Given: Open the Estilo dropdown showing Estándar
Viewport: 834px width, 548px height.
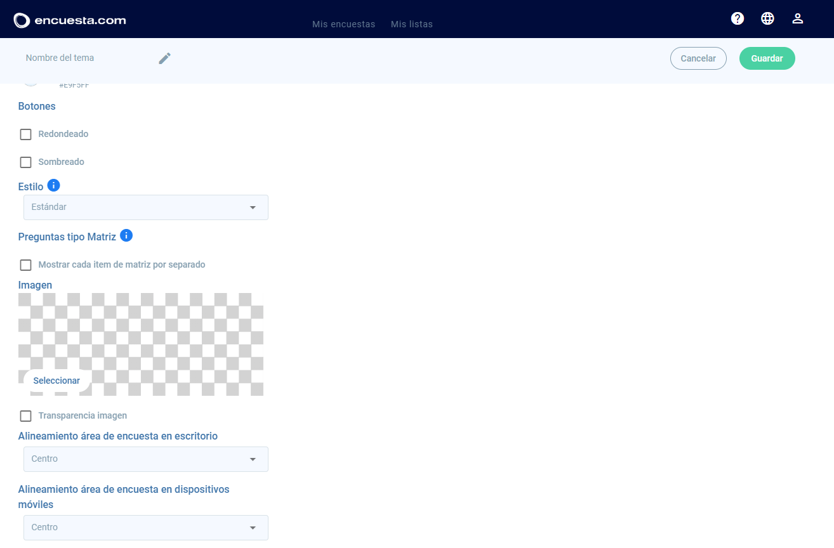Looking at the screenshot, I should click(x=145, y=207).
